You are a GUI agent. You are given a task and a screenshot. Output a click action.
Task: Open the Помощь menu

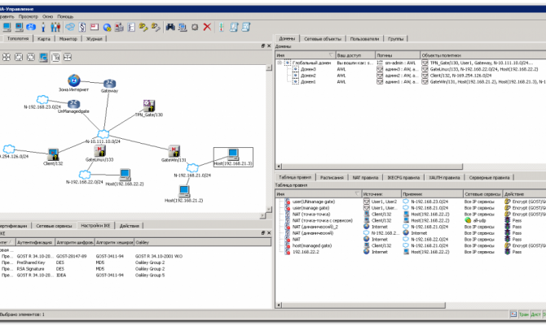pyautogui.click(x=65, y=16)
